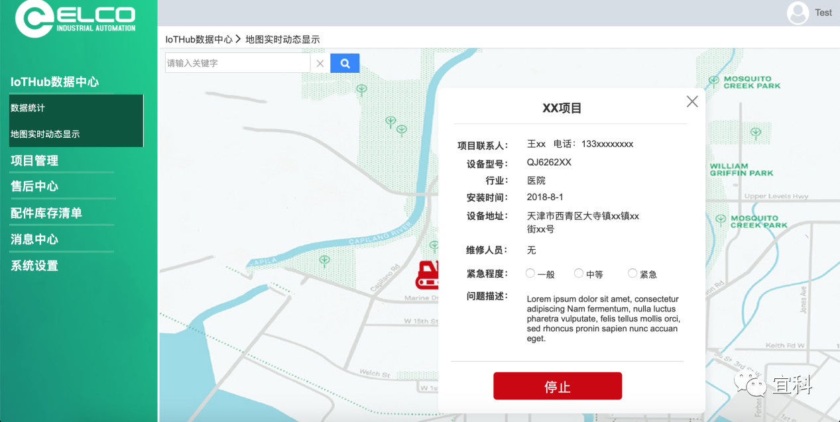Viewport: 840px width, 422px height.
Task: Click the Test user avatar icon
Action: [798, 13]
